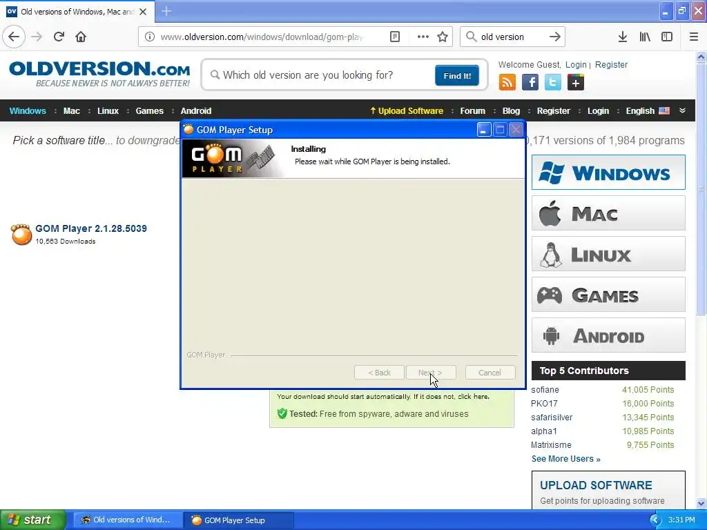The image size is (707, 530).
Task: Open contributor Matrixisme
Action: (x=551, y=445)
